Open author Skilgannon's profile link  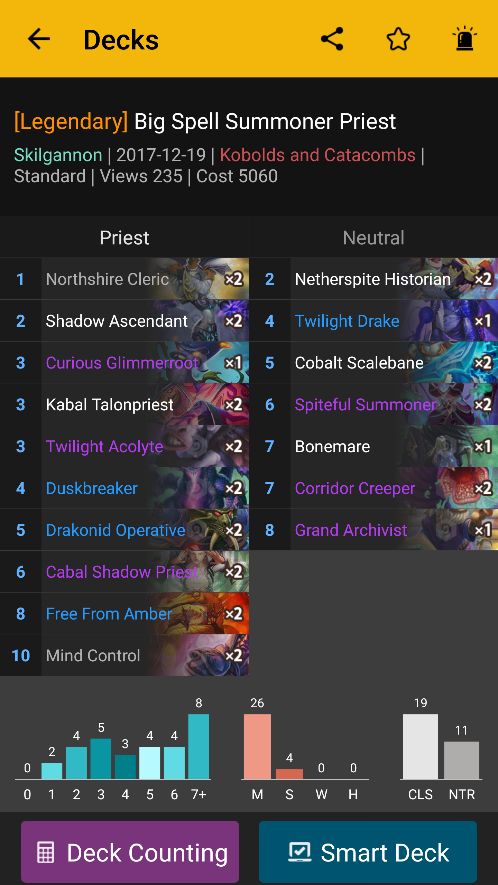(x=58, y=155)
